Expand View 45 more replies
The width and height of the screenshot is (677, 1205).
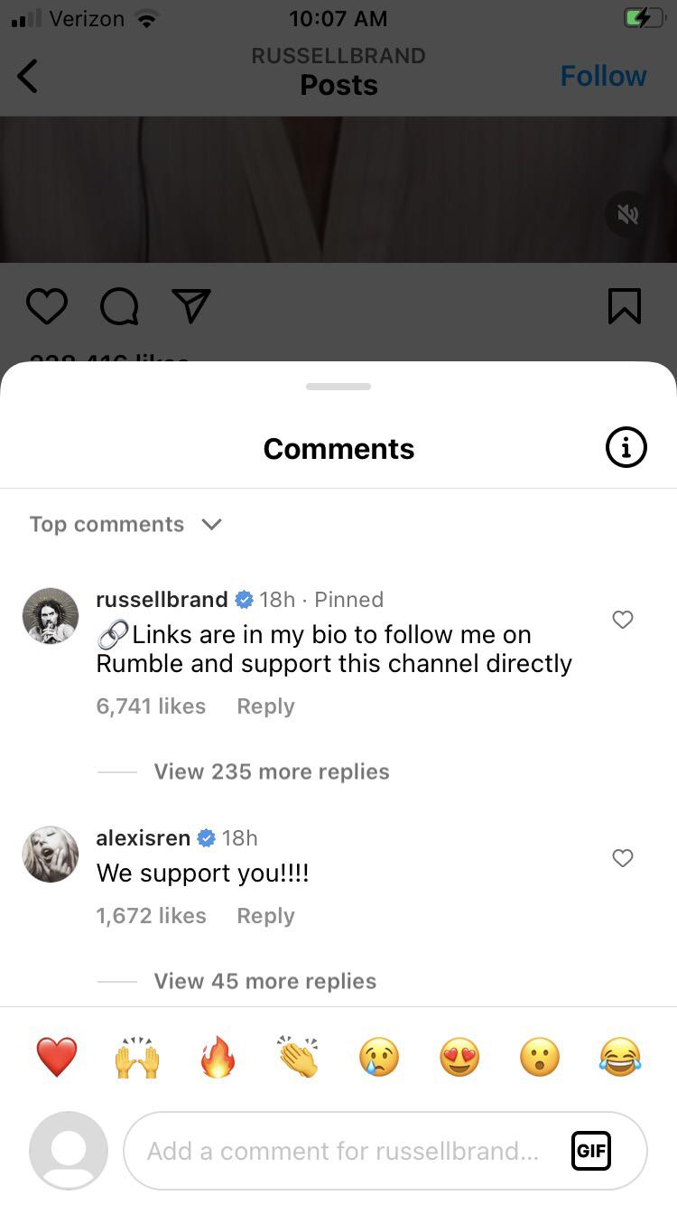coord(264,981)
